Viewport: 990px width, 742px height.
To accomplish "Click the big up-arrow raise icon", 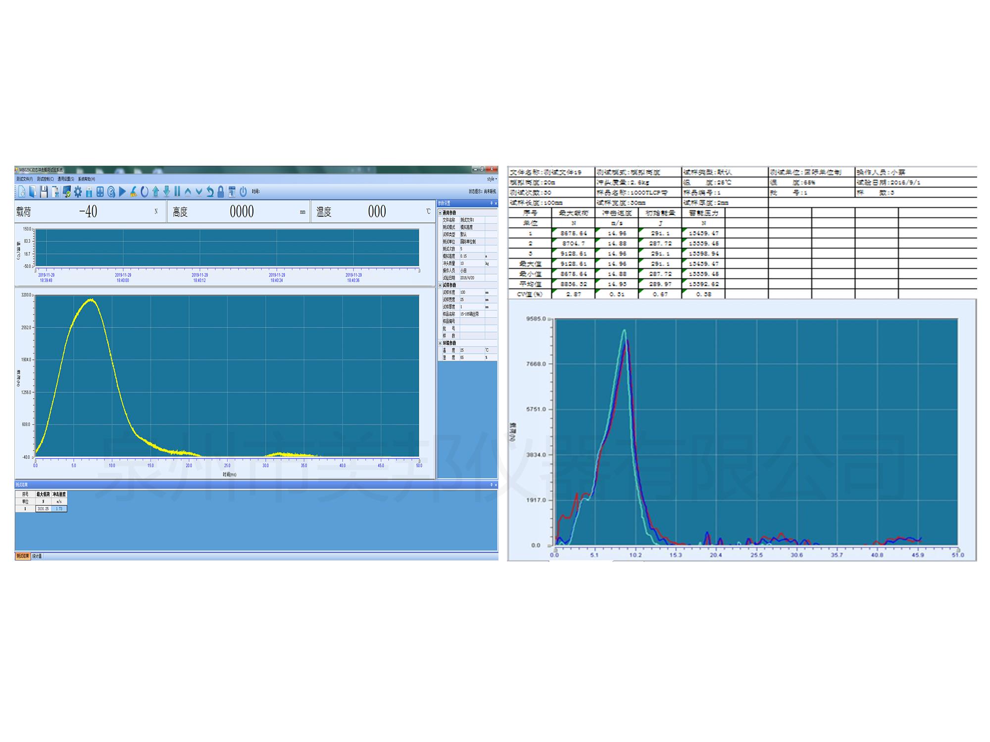I will click(x=155, y=191).
